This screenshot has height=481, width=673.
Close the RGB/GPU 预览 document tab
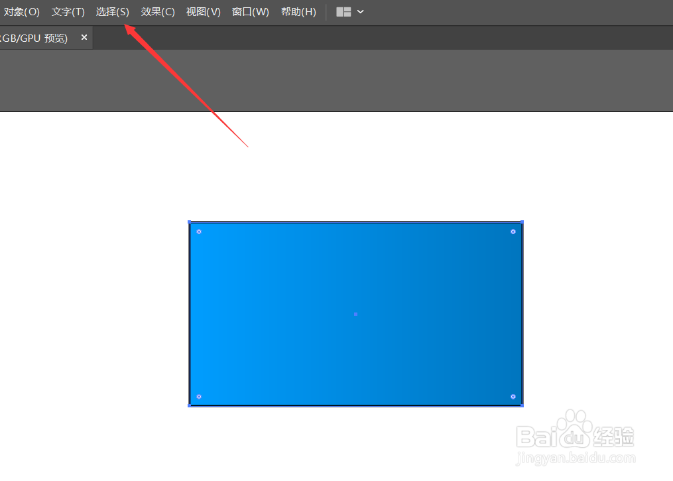coord(84,37)
